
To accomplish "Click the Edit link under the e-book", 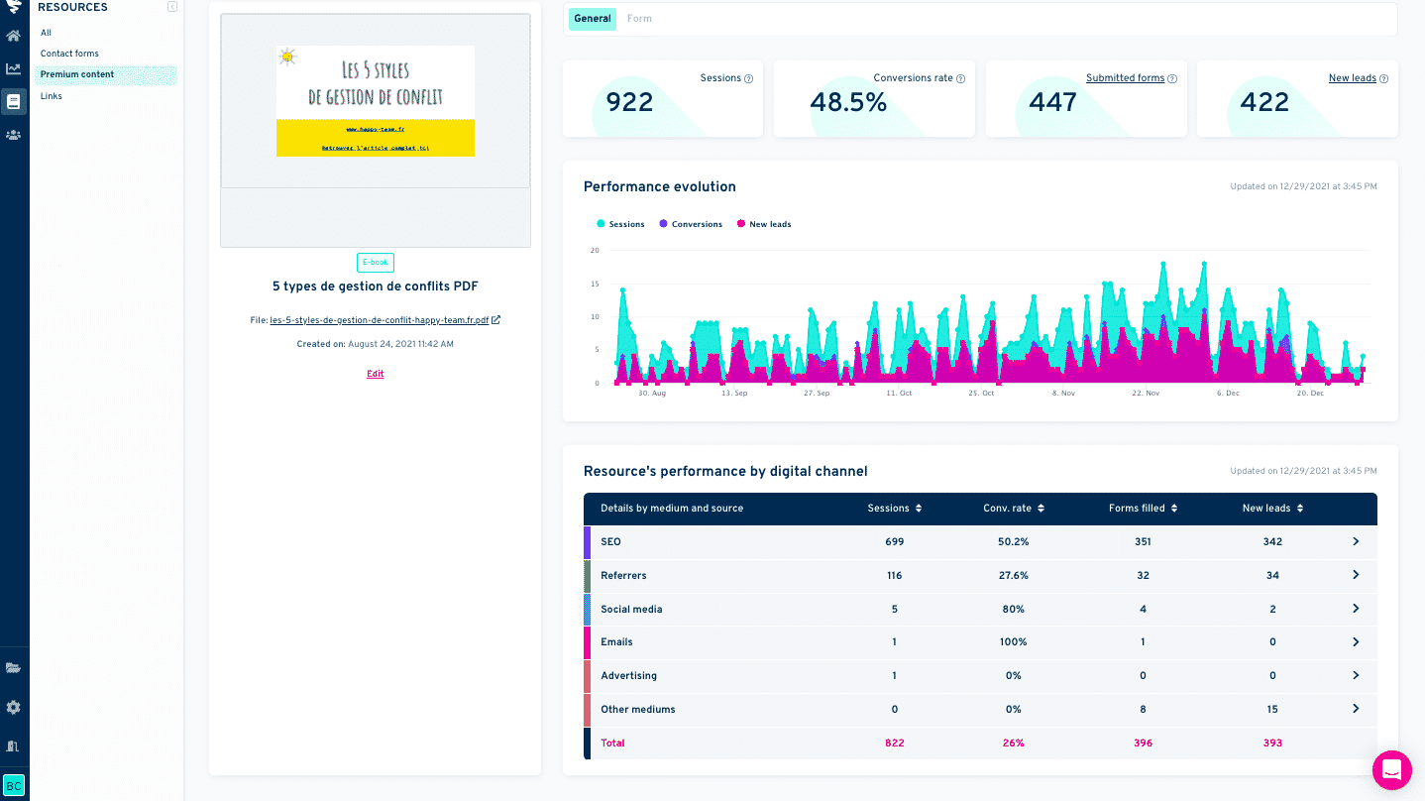I will point(375,374).
